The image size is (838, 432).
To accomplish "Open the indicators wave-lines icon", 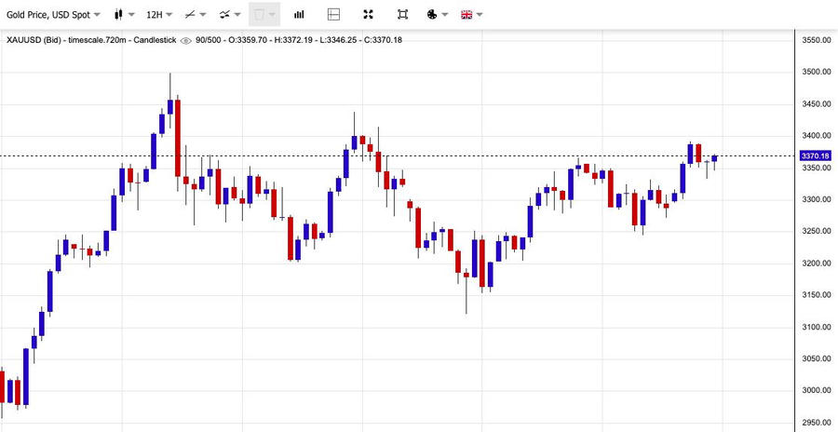I will point(225,15).
